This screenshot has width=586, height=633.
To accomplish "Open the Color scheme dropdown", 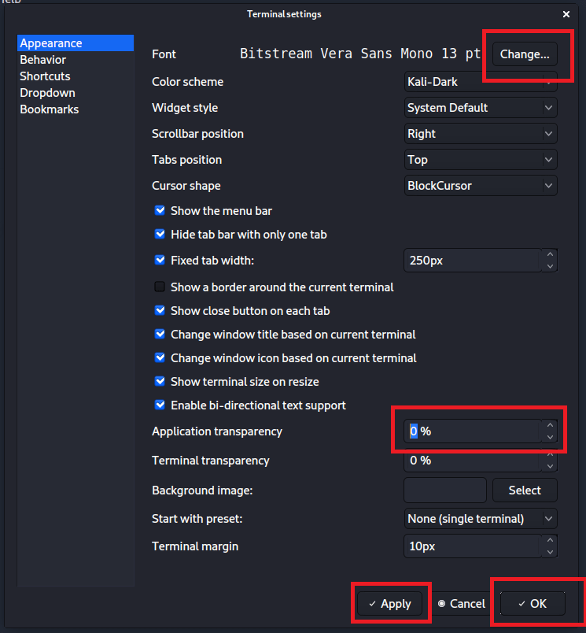I will (x=481, y=82).
